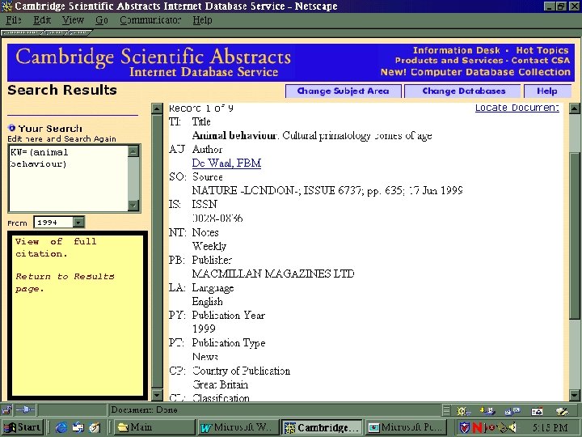Click the 'MACMILLAN MAGAZINES LTD' publisher text
Screen dimensions: 582x437
(273, 274)
